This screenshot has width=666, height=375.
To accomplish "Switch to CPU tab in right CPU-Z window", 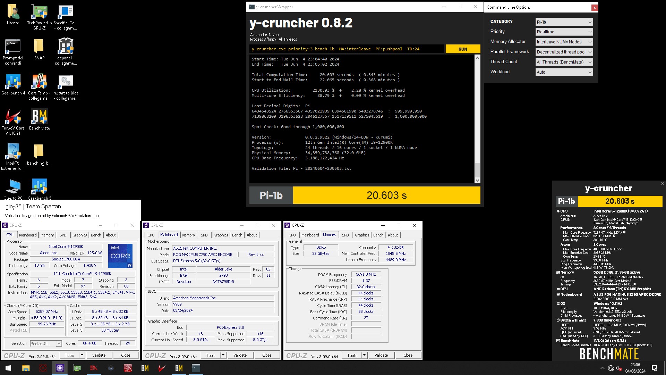I will pyautogui.click(x=292, y=235).
